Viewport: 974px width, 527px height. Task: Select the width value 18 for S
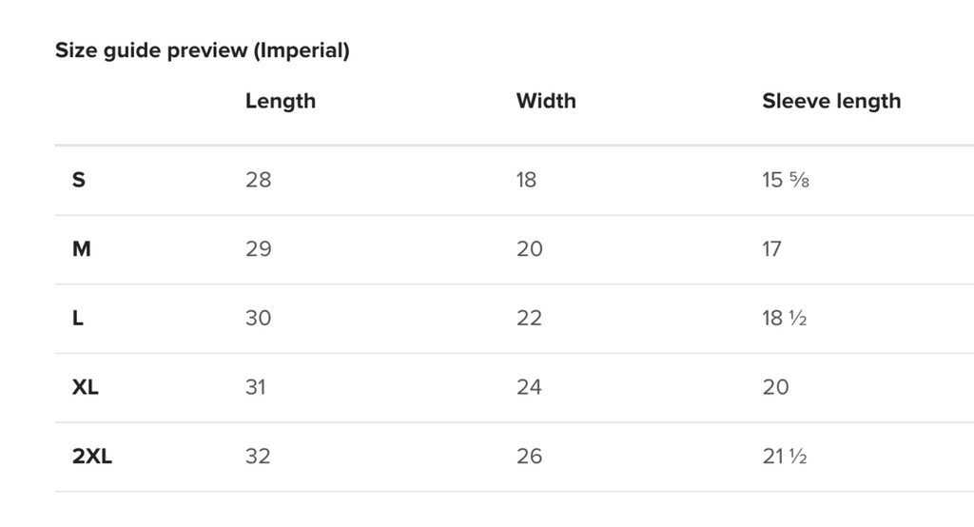[x=526, y=180]
